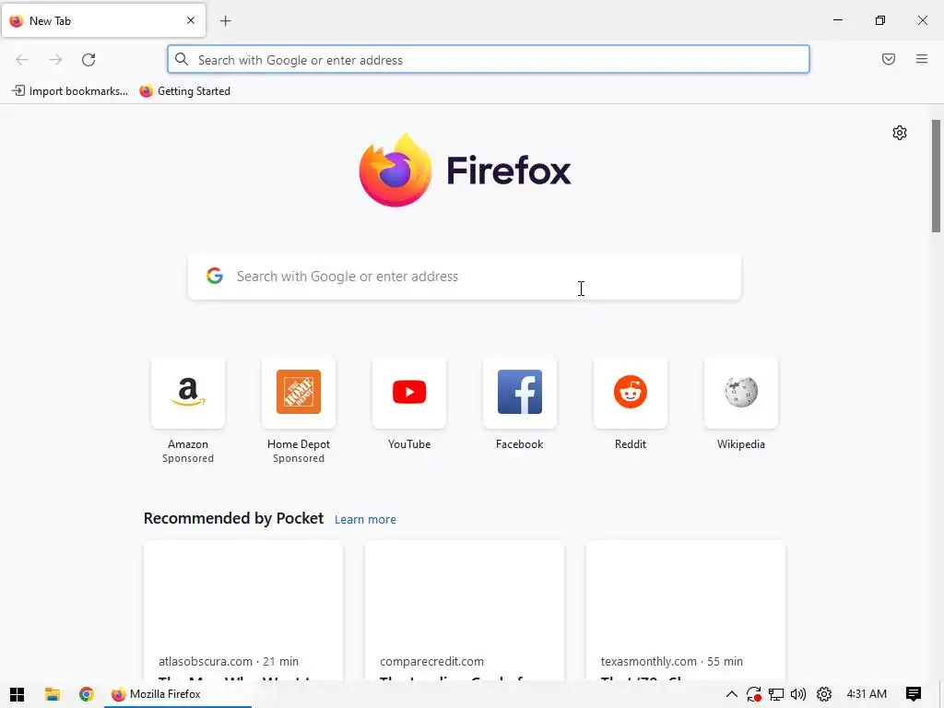Screen dimensions: 944x708
Task: Open new tab personalize gear icon
Action: pyautogui.click(x=900, y=133)
